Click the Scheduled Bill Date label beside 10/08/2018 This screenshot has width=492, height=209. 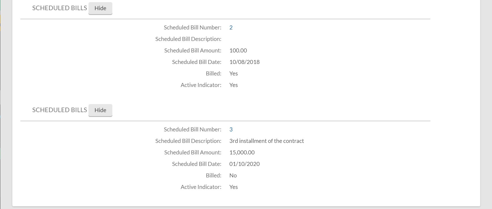point(197,62)
